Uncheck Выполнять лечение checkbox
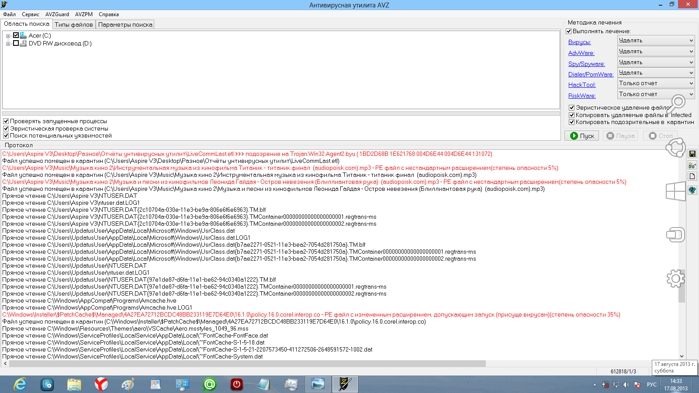Screen dimensions: 699x393 pyautogui.click(x=569, y=31)
